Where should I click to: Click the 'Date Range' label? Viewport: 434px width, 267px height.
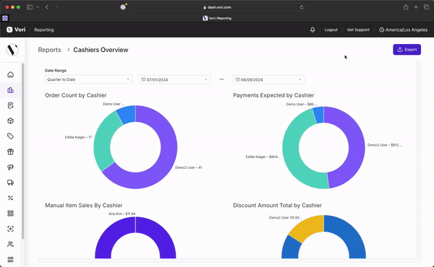[x=56, y=71]
